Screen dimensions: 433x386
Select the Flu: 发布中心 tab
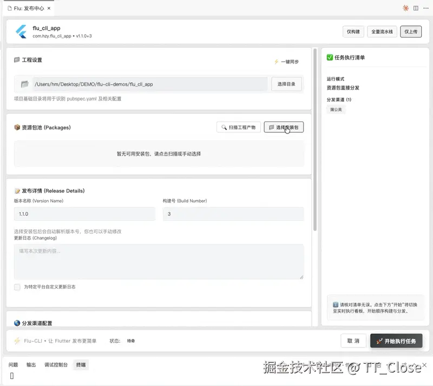[29, 8]
